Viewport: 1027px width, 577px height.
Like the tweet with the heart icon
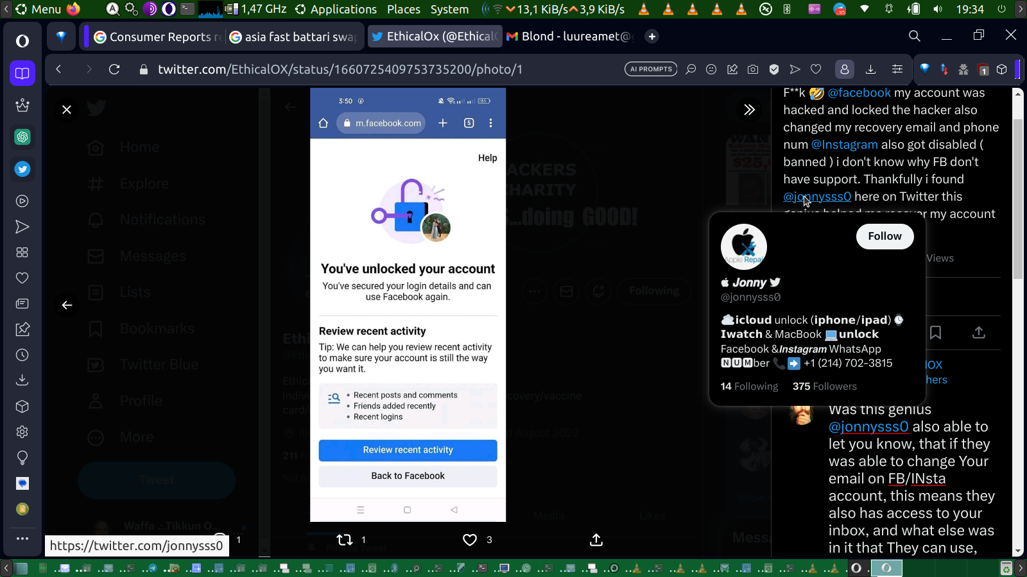(x=470, y=540)
